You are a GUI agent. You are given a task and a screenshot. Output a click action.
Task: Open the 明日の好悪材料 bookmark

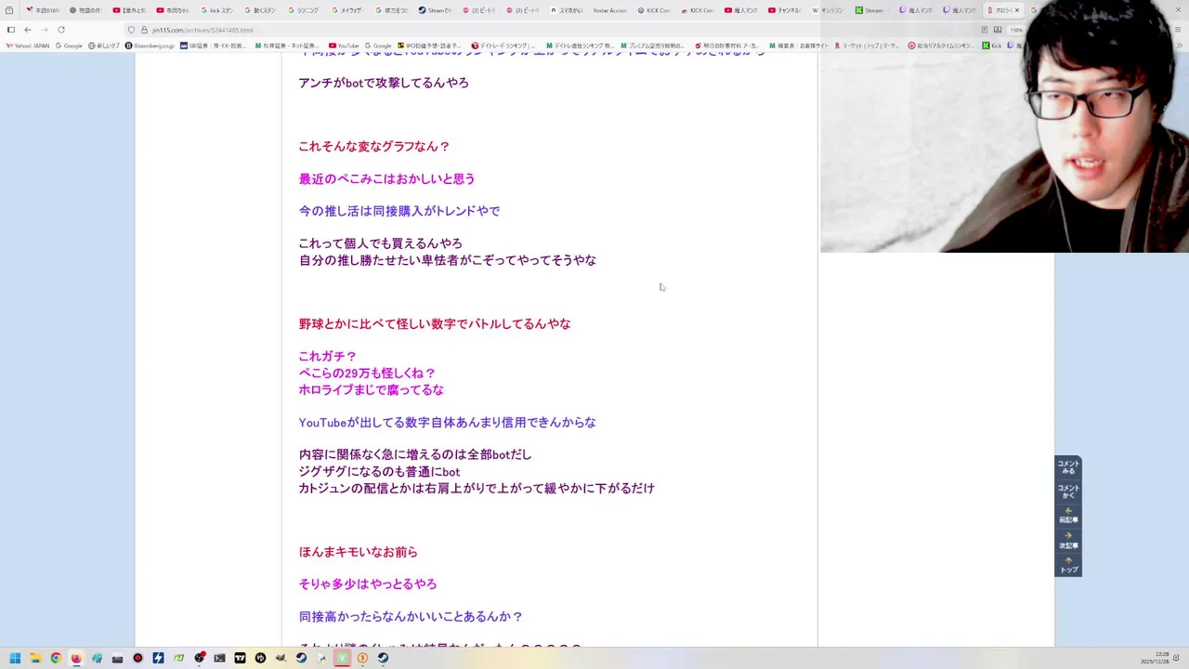(x=728, y=46)
